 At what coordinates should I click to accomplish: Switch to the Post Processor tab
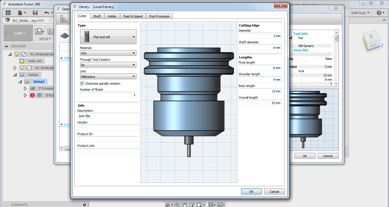pos(159,16)
